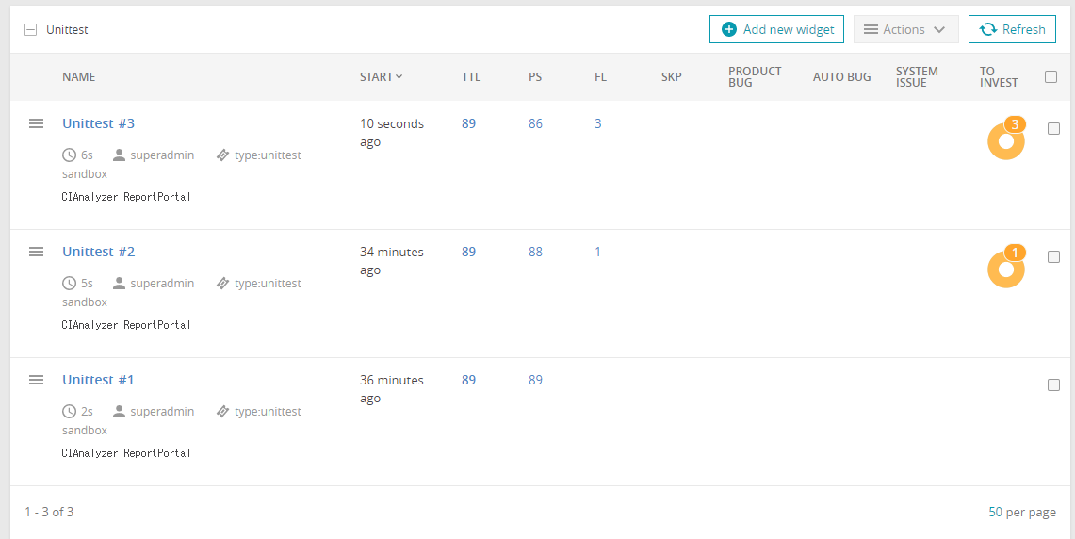
Task: Click the superadmin user icon on Unittest #2
Action: (x=119, y=284)
